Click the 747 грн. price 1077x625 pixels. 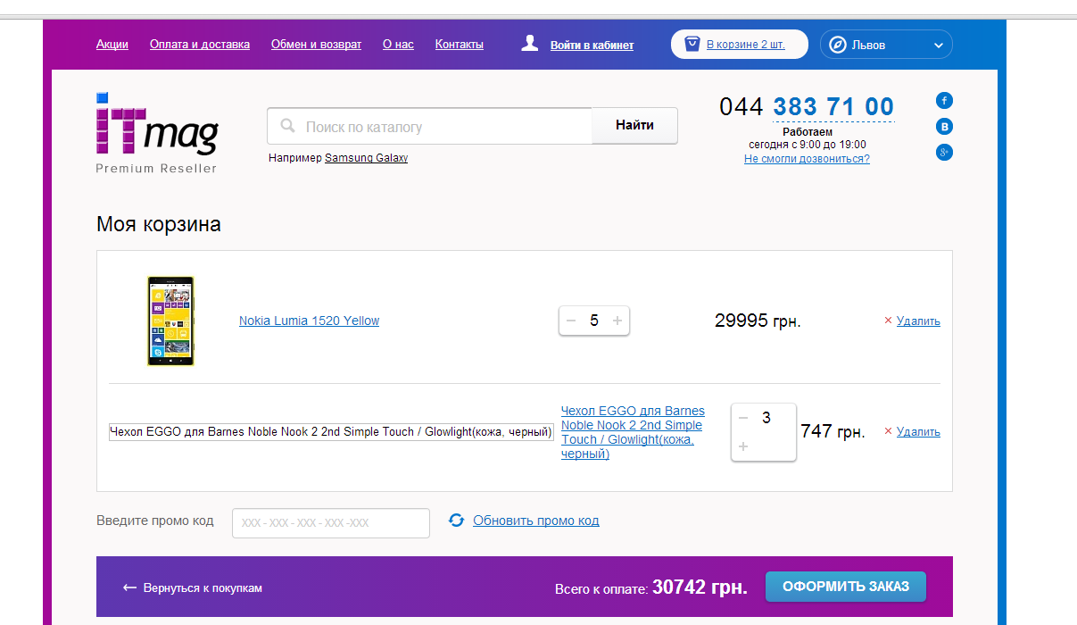[x=833, y=431]
